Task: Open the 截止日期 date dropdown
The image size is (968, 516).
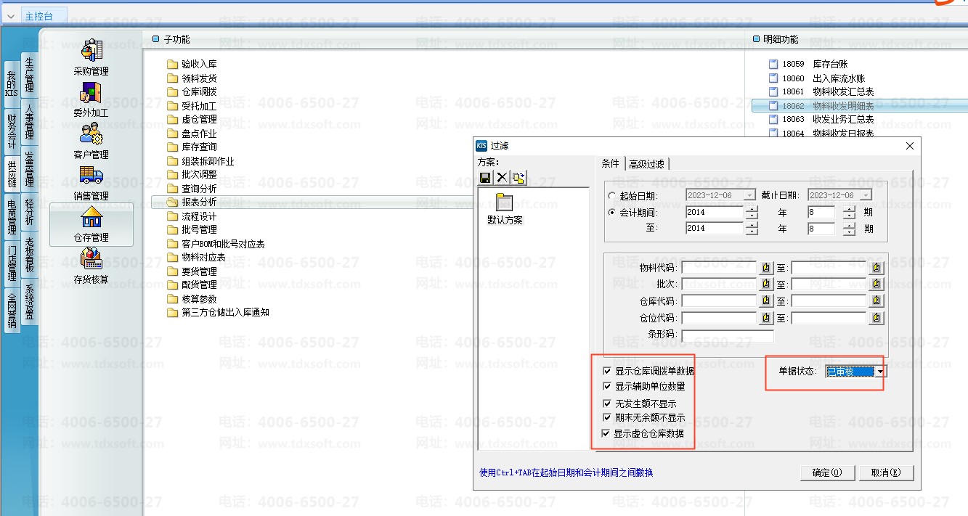Action: tap(866, 195)
